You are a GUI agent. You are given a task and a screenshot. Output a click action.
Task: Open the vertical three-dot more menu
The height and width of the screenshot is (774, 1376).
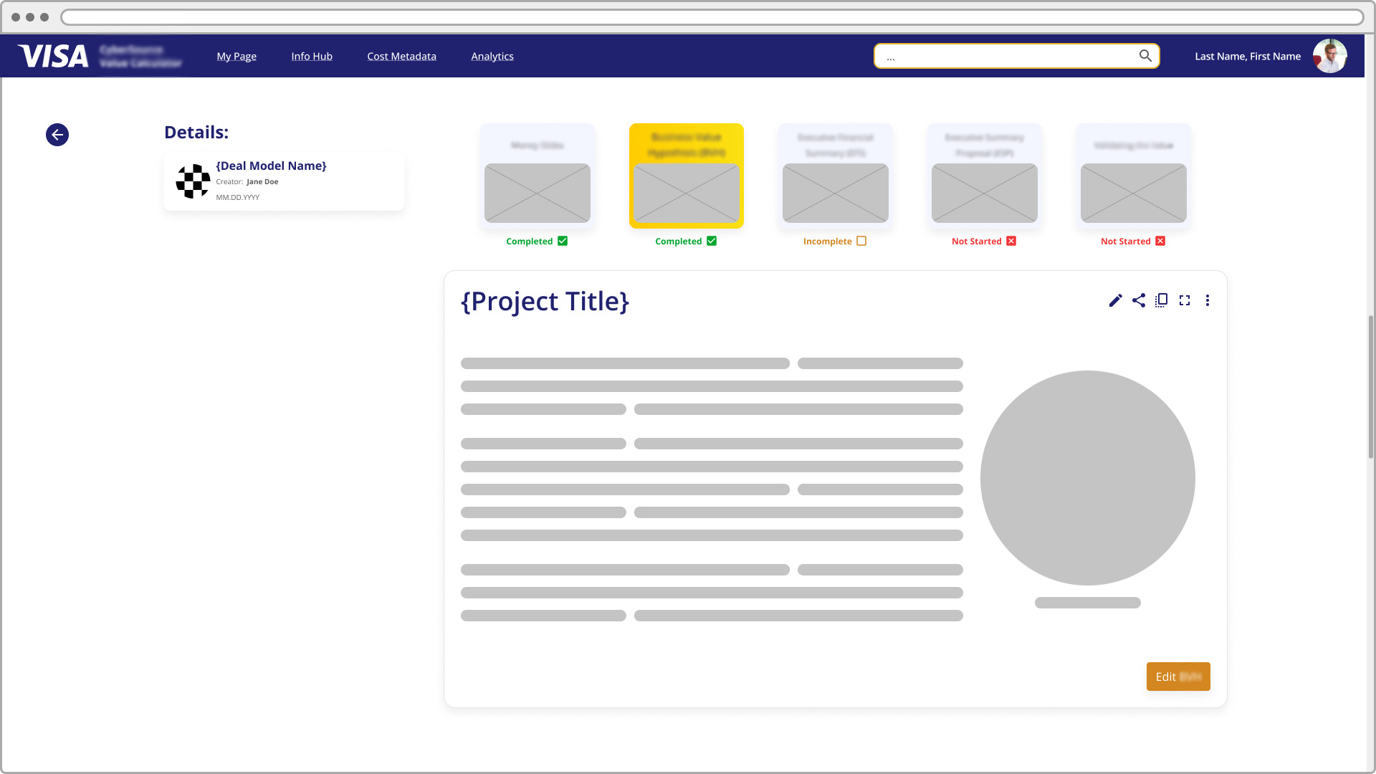(1208, 300)
